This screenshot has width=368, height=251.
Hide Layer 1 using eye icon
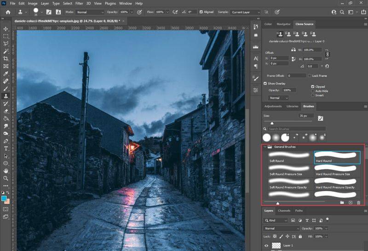(266, 246)
